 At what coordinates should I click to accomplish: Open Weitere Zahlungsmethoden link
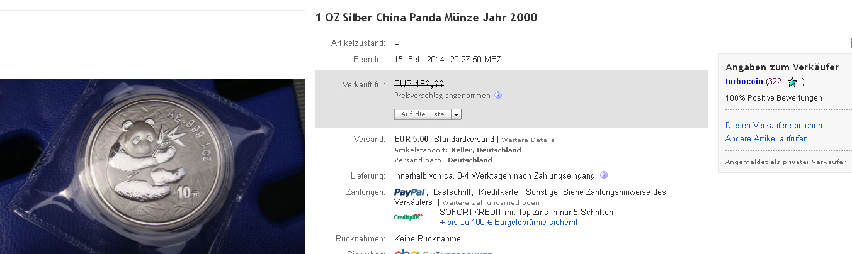point(491,203)
